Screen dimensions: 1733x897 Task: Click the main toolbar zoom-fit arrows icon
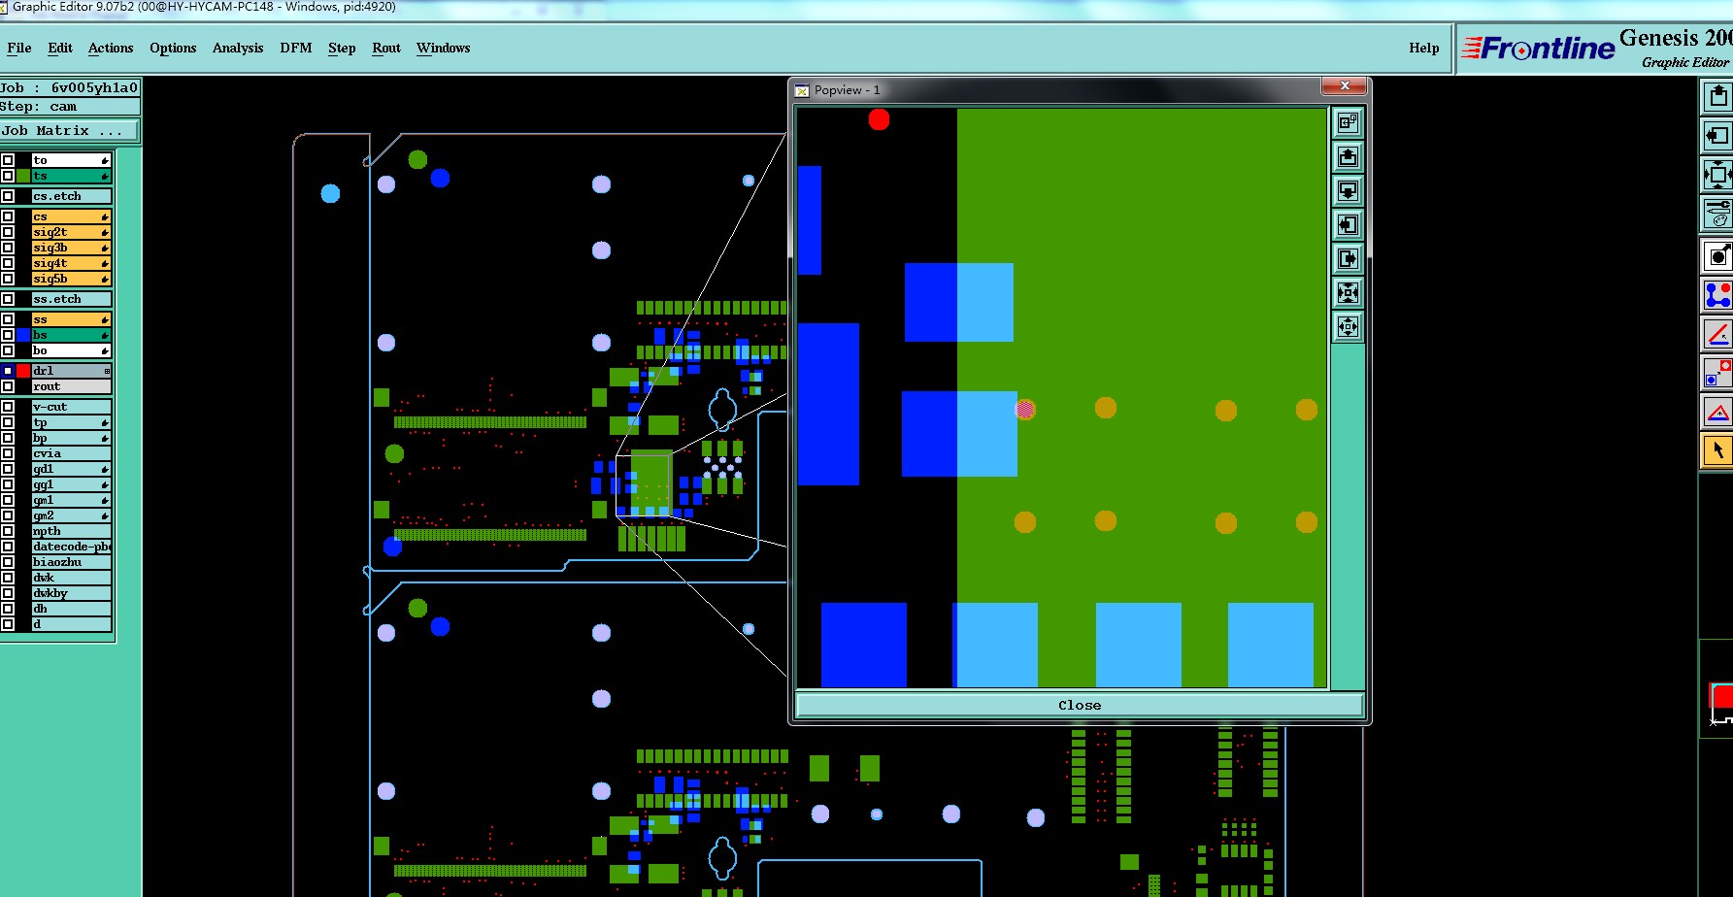[1717, 176]
